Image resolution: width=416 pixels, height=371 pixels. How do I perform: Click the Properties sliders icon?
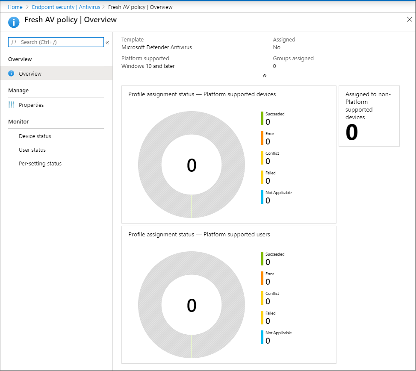12,105
